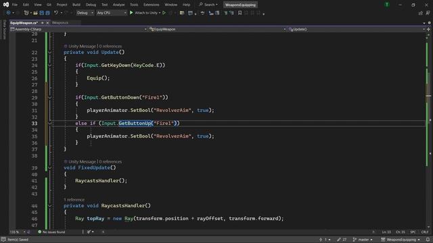Switch to the Weapon.cs tab

coord(60,23)
